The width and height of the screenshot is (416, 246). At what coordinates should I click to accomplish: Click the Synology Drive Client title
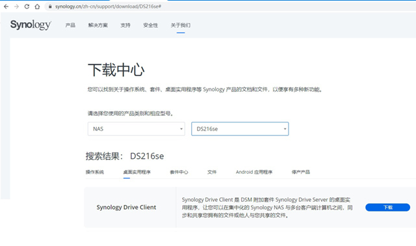point(126,207)
